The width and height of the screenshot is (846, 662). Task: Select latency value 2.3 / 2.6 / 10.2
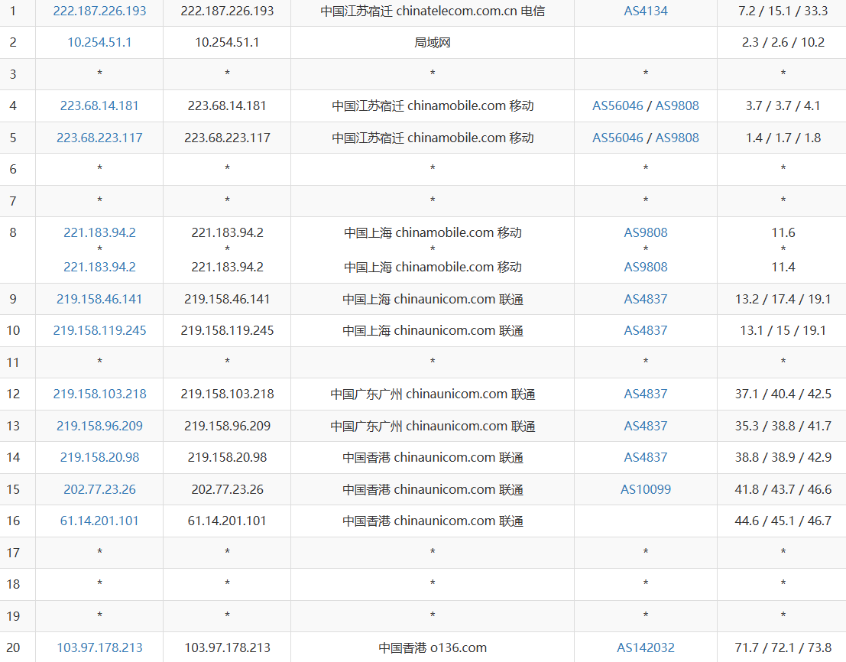click(x=783, y=42)
